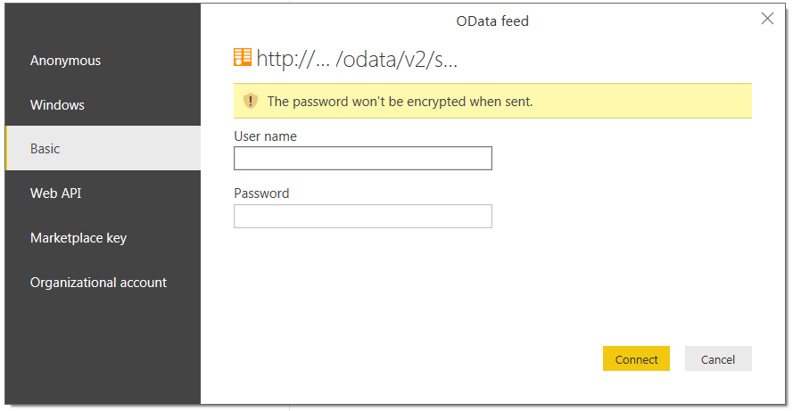Close the OData feed dialog
The width and height of the screenshot is (793, 411).
(767, 19)
